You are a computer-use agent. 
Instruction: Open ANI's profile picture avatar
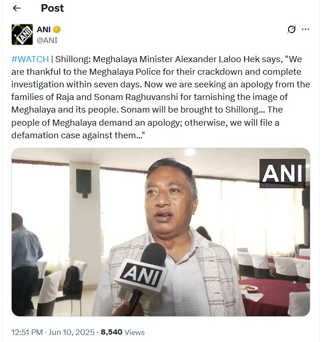pos(22,35)
